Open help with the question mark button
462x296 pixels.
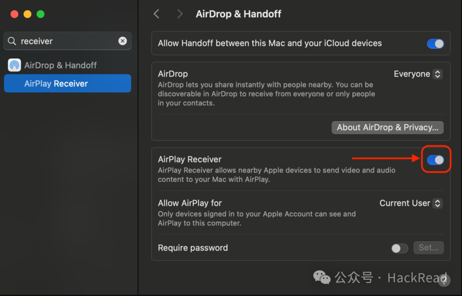click(x=444, y=280)
